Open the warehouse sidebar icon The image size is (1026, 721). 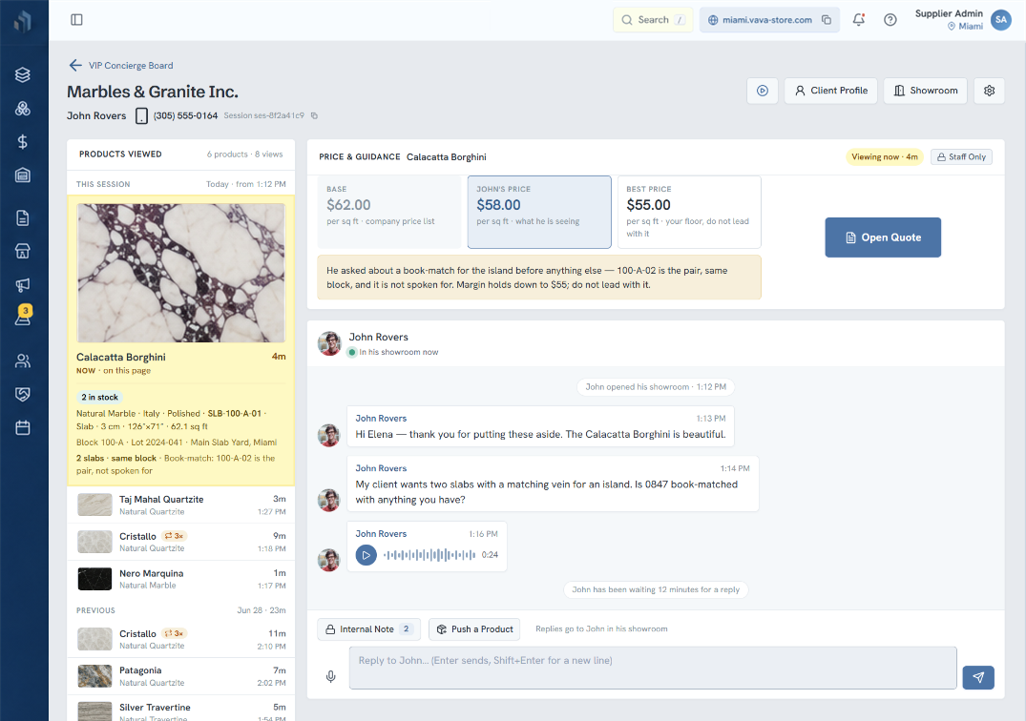23,175
